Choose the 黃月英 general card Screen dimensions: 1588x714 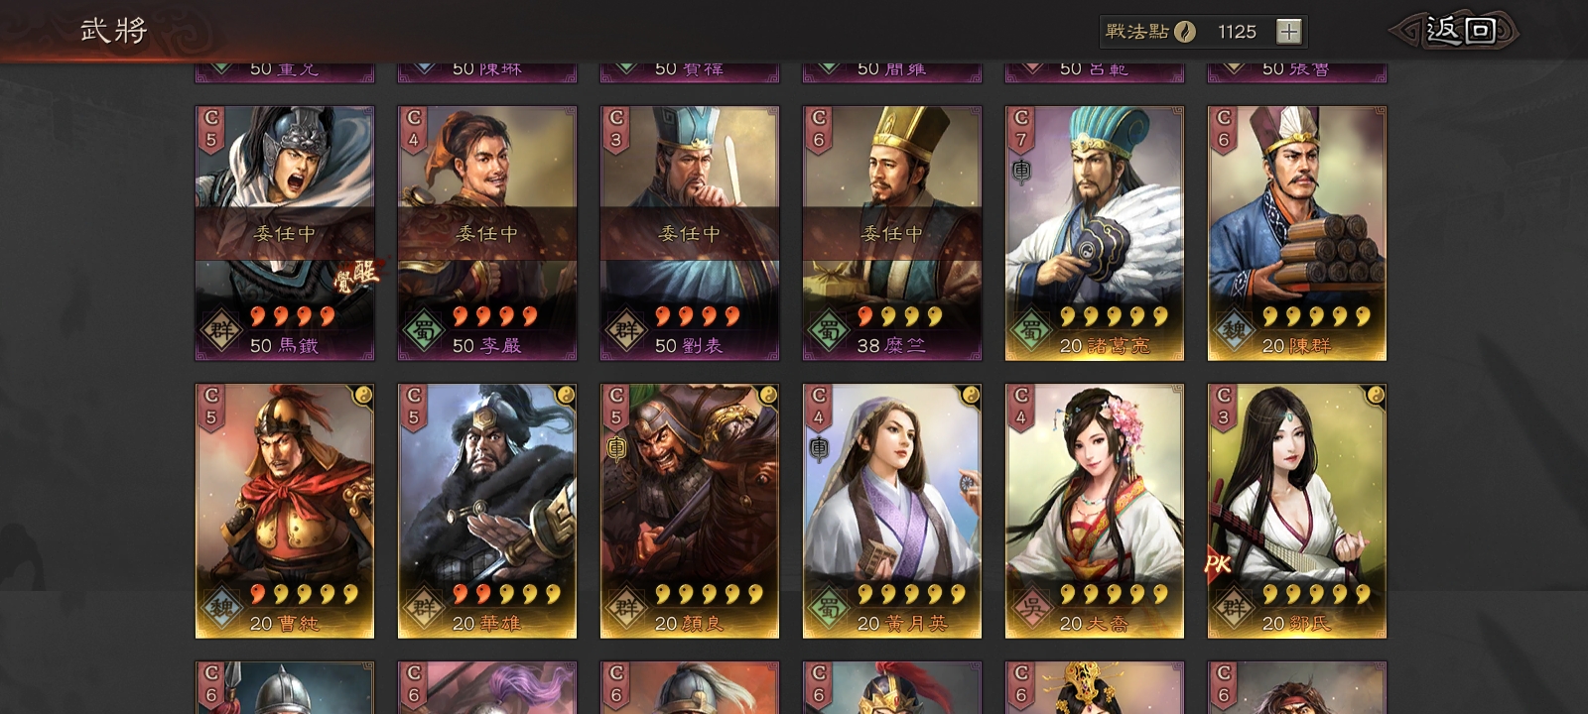[x=892, y=511]
